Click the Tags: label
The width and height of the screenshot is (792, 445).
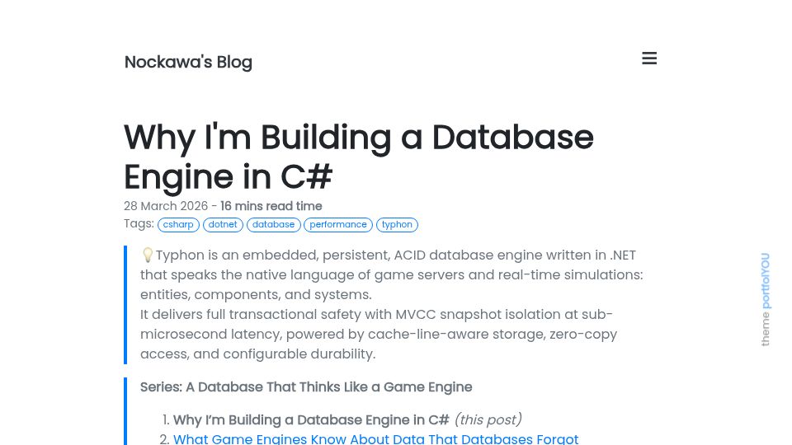click(139, 223)
